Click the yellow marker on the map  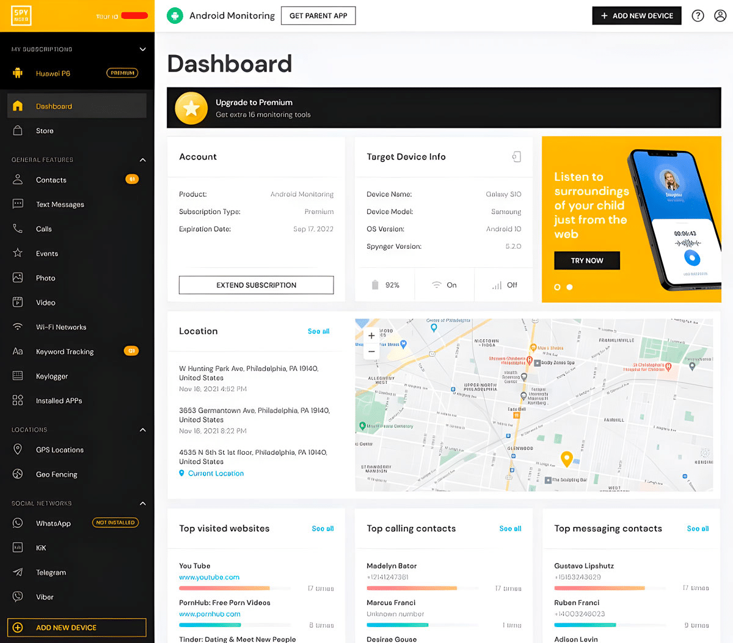tap(566, 459)
